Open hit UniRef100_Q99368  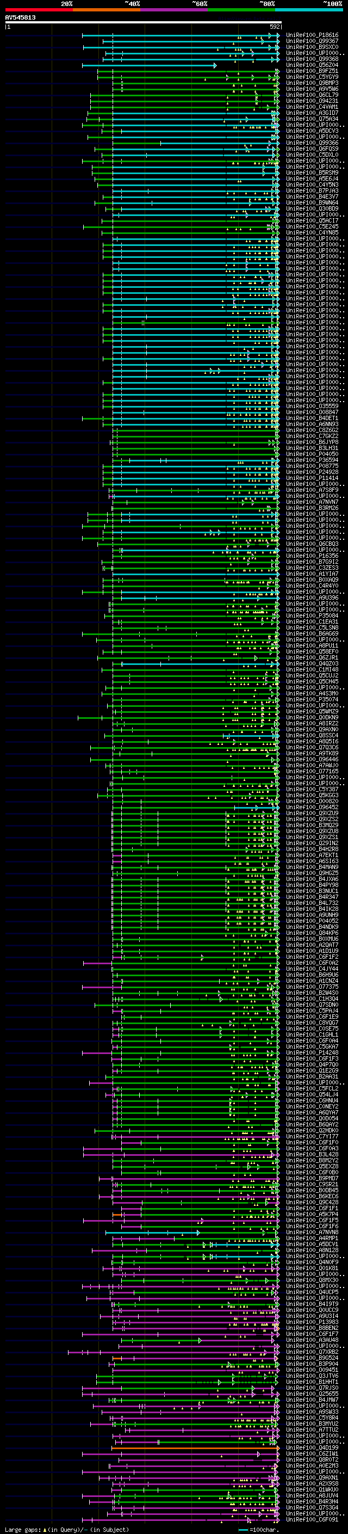312,59
